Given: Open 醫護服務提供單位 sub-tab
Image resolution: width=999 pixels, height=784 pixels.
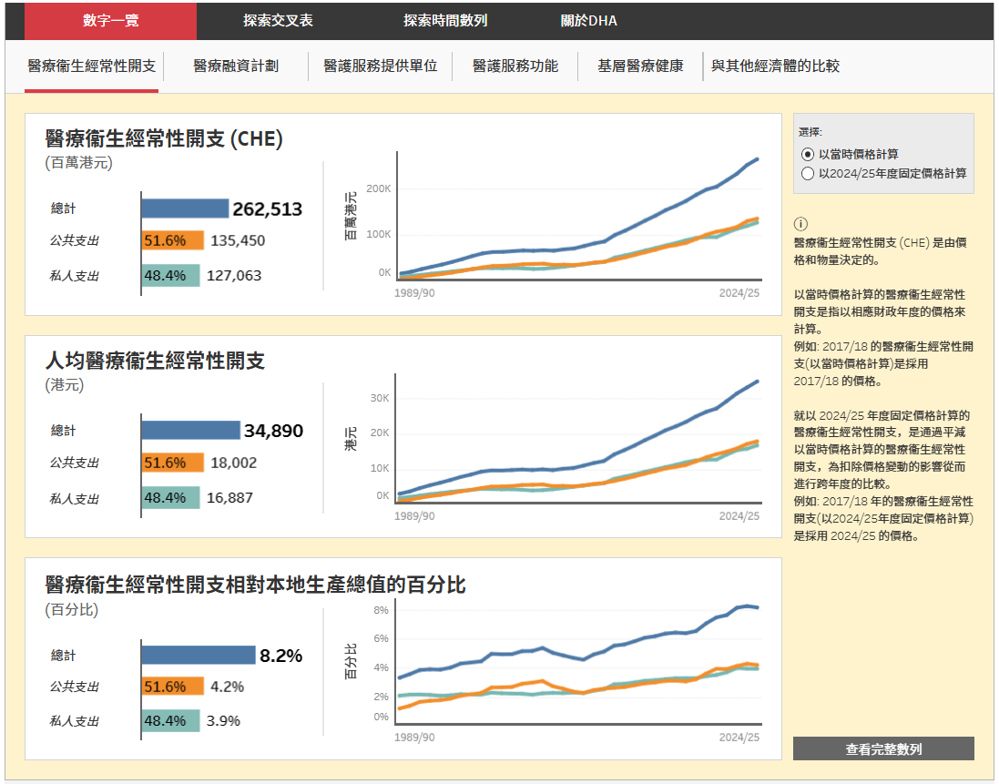Looking at the screenshot, I should [x=381, y=66].
